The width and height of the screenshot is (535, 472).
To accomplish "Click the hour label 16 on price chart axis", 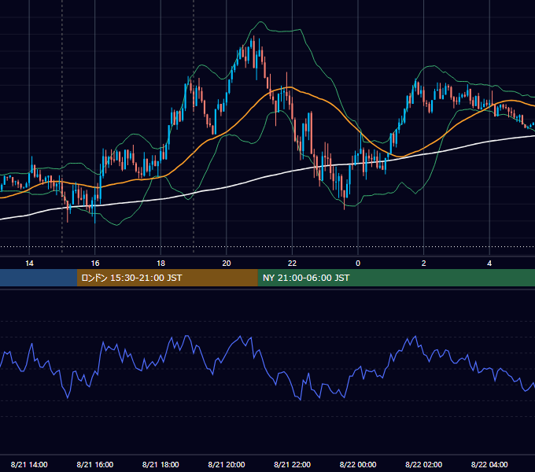I will (x=95, y=264).
